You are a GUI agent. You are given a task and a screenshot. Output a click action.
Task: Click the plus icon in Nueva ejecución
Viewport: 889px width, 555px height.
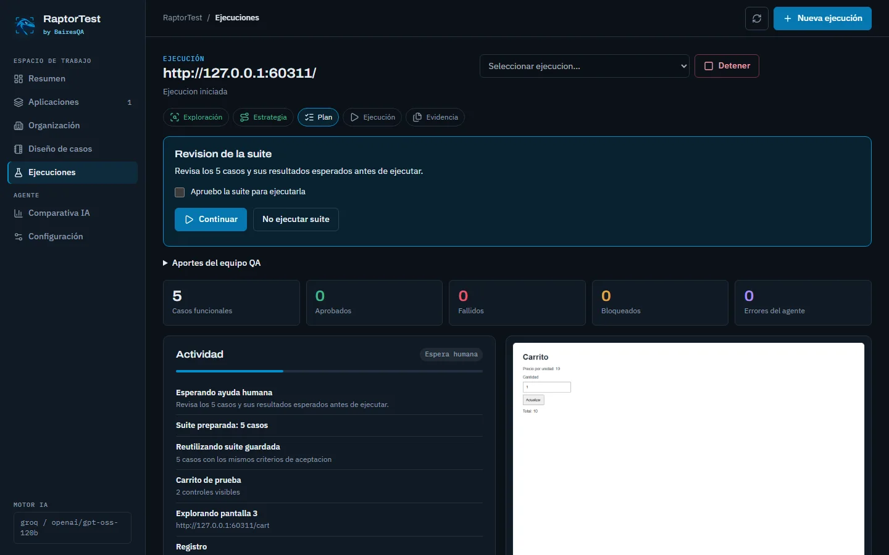point(788,18)
